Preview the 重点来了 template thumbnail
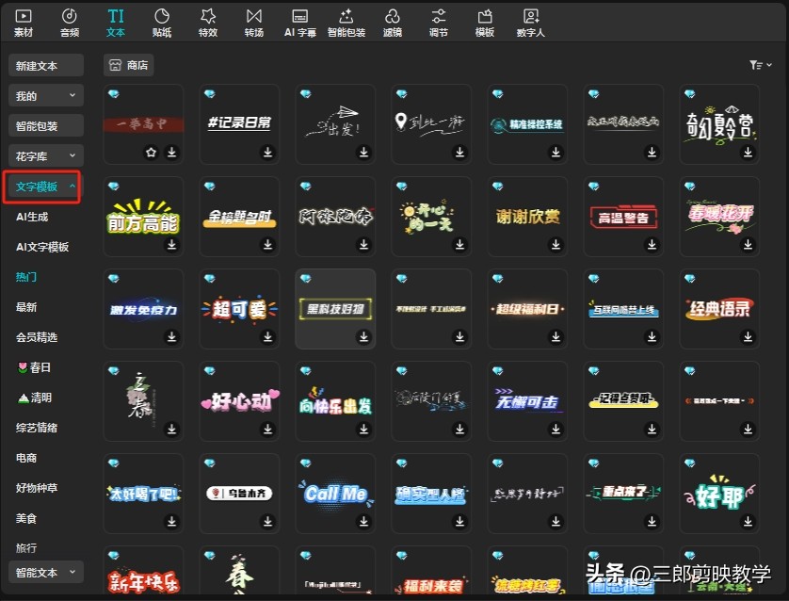This screenshot has height=601, width=789. click(x=623, y=494)
